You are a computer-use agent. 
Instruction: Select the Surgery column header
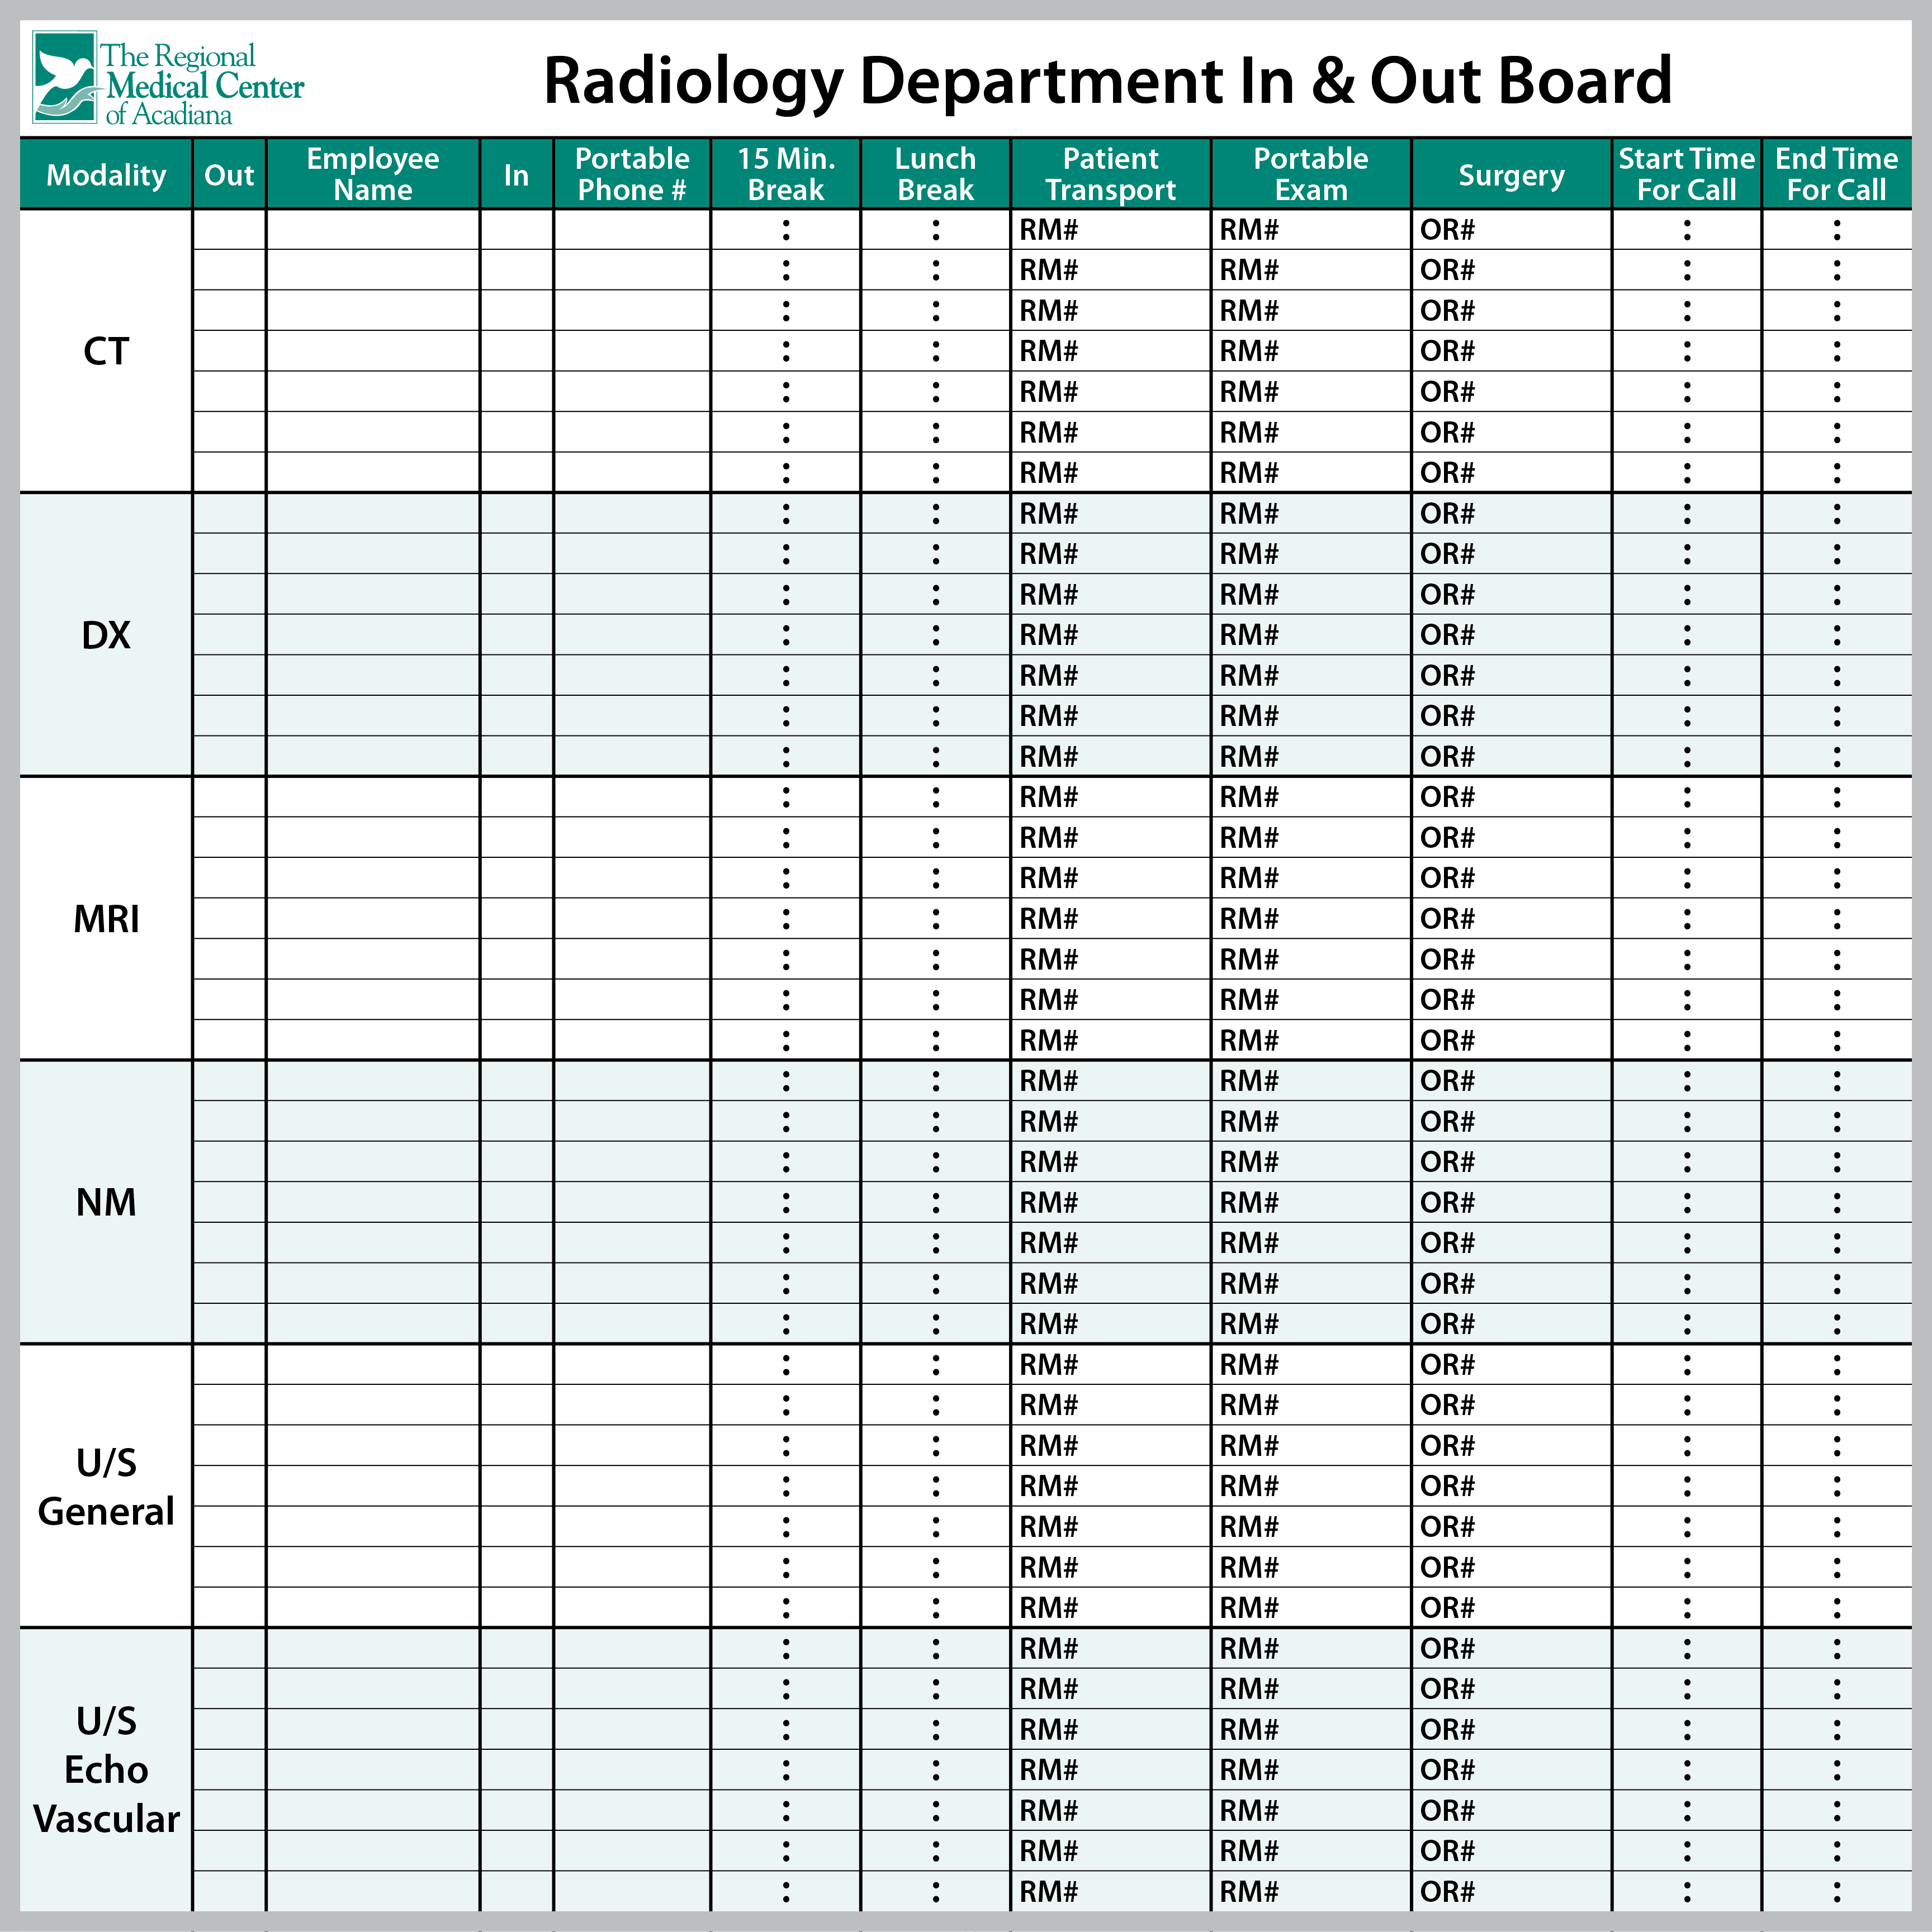[1512, 175]
